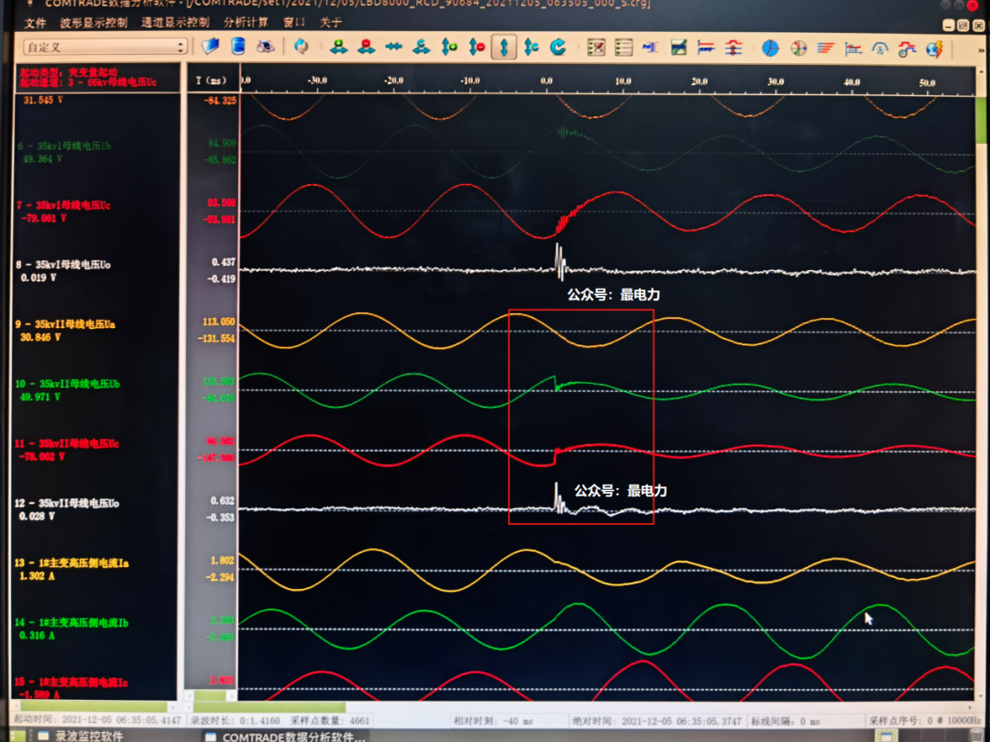Viewport: 990px width, 742px height.
Task: Expand the 自定义 combo box
Action: tap(104, 47)
